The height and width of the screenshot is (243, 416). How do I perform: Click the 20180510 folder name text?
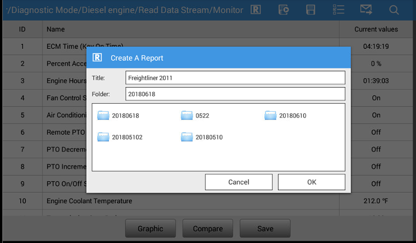(x=209, y=137)
